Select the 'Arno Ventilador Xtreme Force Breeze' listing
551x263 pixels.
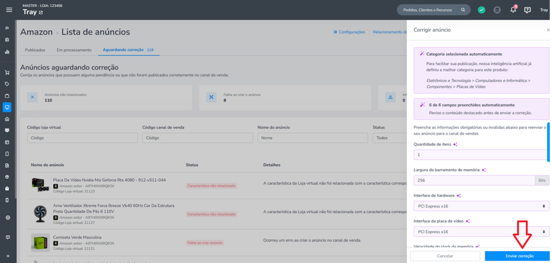pos(114,208)
